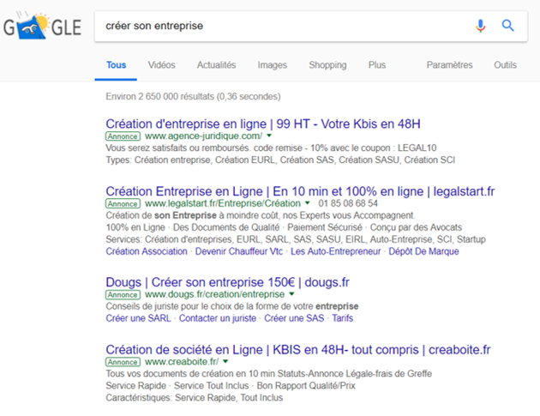Open Dépôt De Marque sitelink
540x416 pixels.
click(423, 251)
